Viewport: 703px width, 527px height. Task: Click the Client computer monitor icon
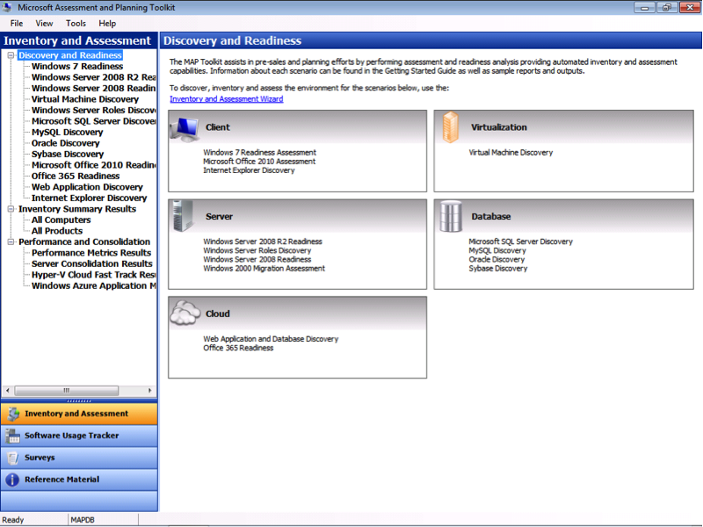[x=185, y=129]
